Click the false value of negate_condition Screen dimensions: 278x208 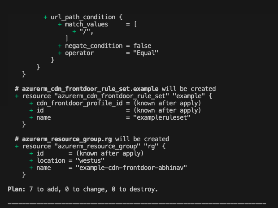[x=142, y=46]
